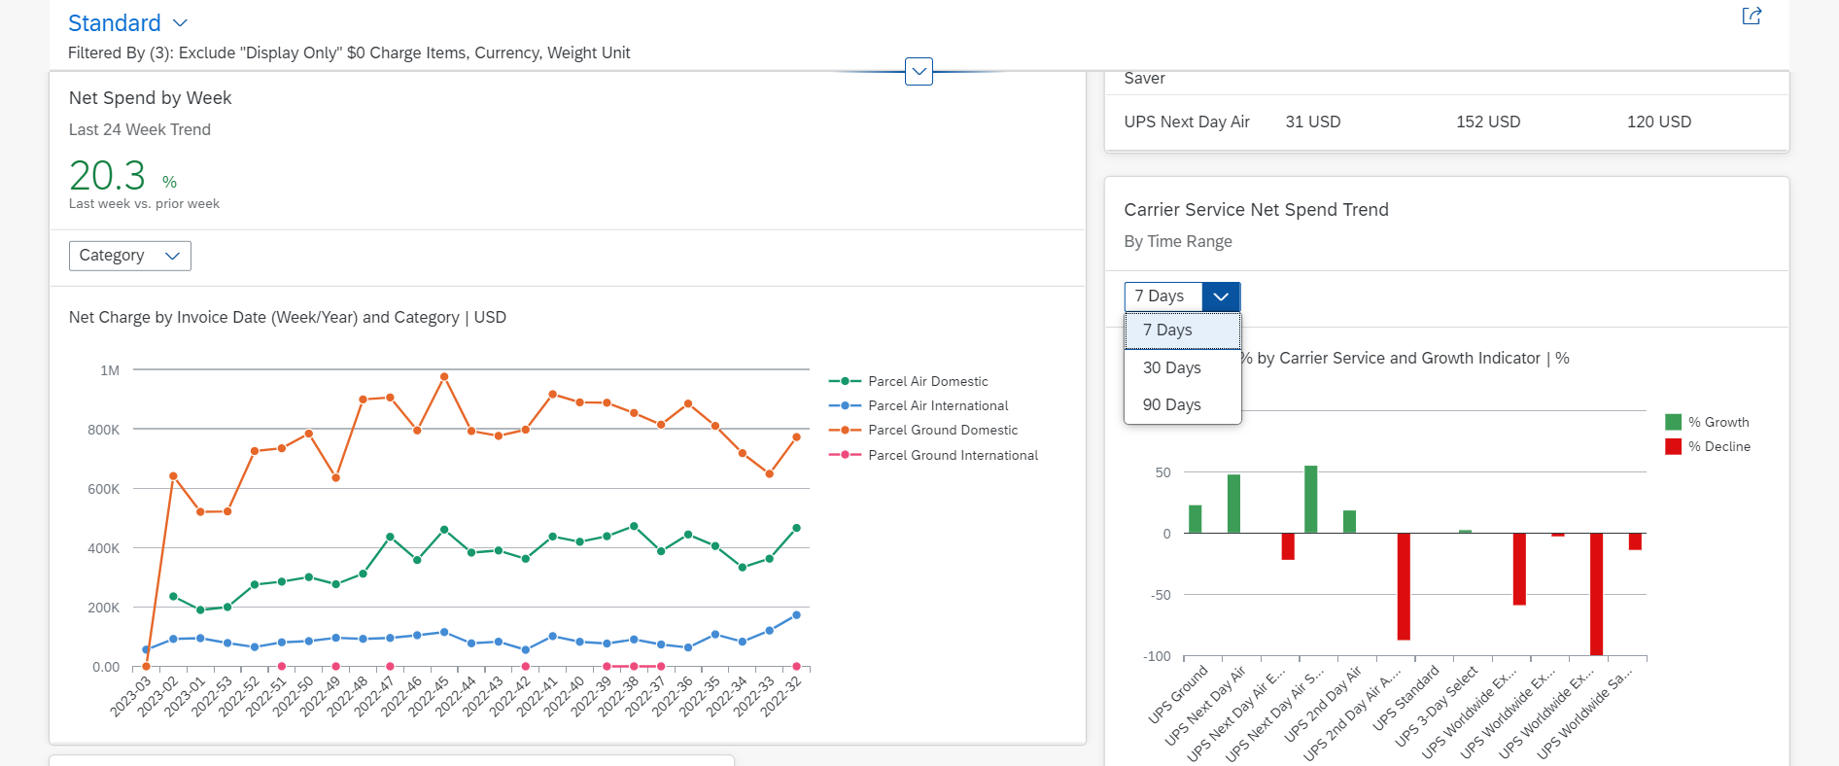Toggle Parcel Air International legend entry

919,405
